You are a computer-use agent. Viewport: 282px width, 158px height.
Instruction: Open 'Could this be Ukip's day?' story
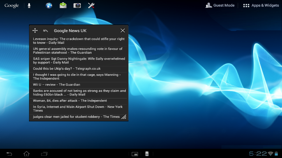(67, 69)
